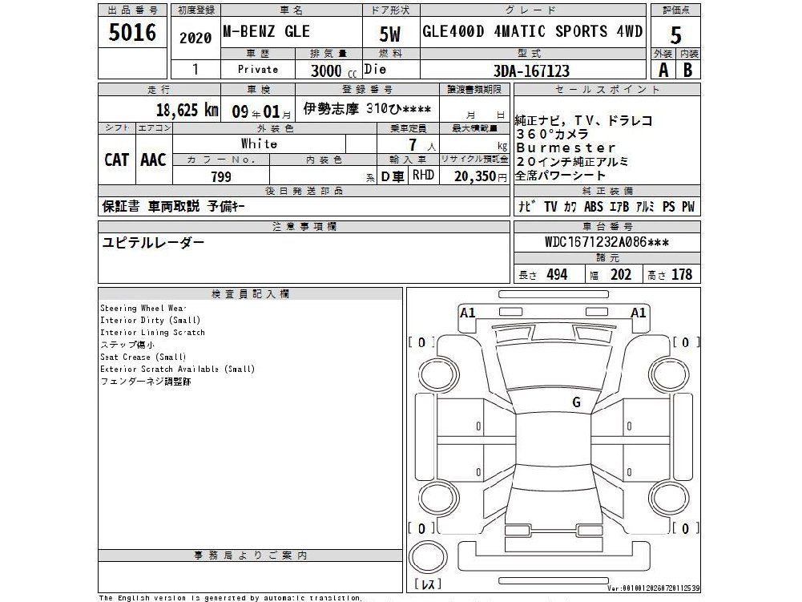802x602 pixels.
Task: Click the 360°カメラ sales point
Action: click(x=552, y=134)
